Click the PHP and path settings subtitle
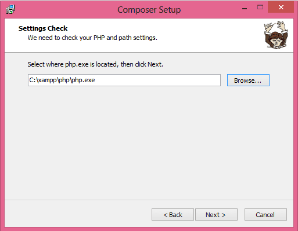 [x=92, y=38]
